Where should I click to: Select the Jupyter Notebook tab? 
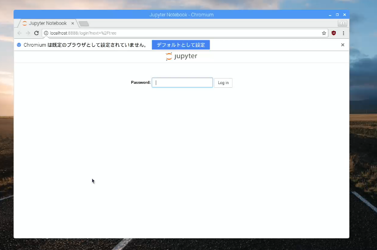pyautogui.click(x=48, y=23)
